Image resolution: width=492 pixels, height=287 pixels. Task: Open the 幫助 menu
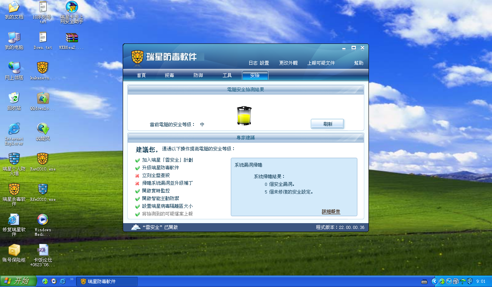click(x=359, y=63)
